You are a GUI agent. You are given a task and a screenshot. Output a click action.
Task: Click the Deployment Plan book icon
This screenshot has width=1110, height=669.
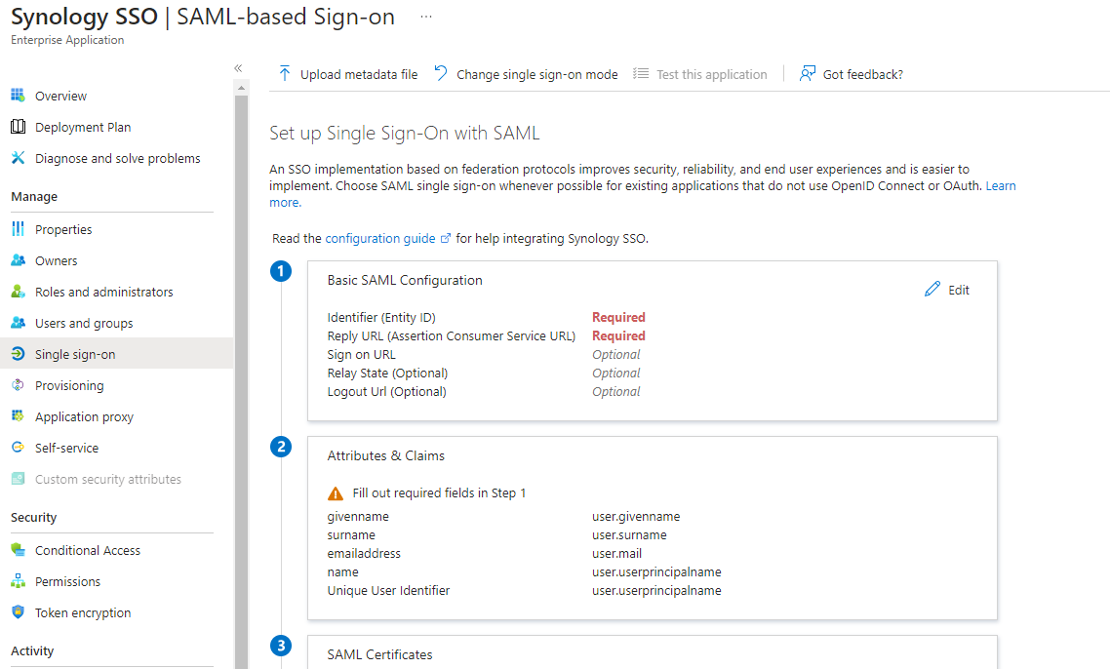[18, 127]
